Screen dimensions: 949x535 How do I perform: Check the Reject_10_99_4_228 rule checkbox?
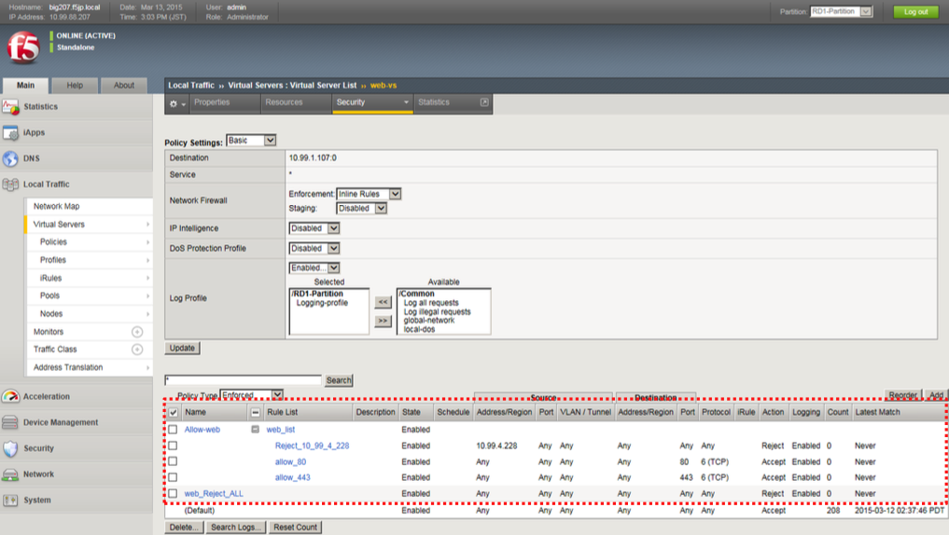pyautogui.click(x=173, y=446)
